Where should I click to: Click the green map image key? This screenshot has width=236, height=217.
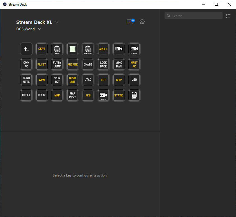73,49
